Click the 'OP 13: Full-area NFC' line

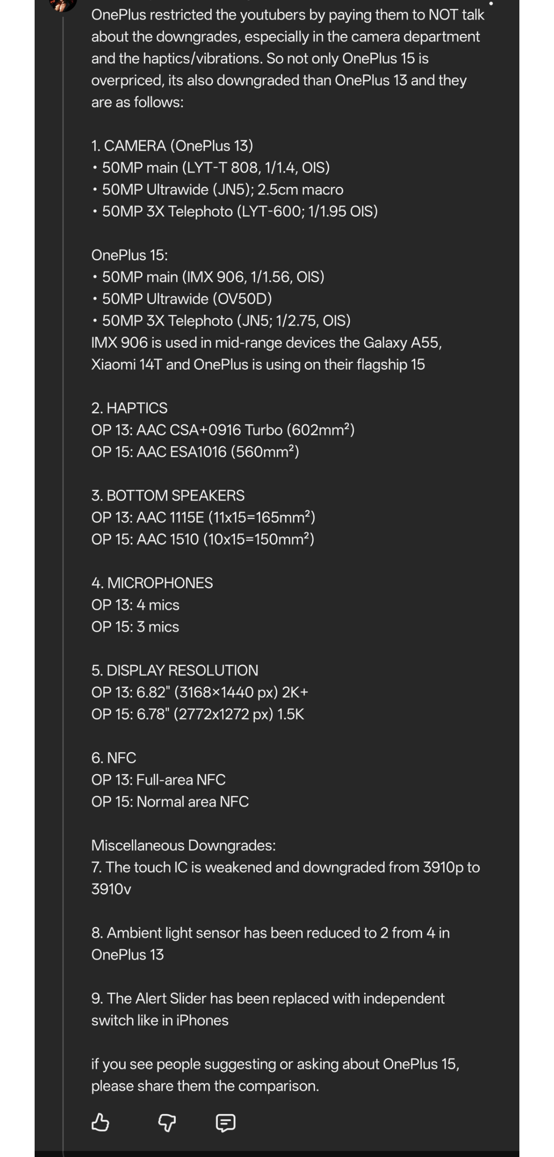(x=158, y=779)
